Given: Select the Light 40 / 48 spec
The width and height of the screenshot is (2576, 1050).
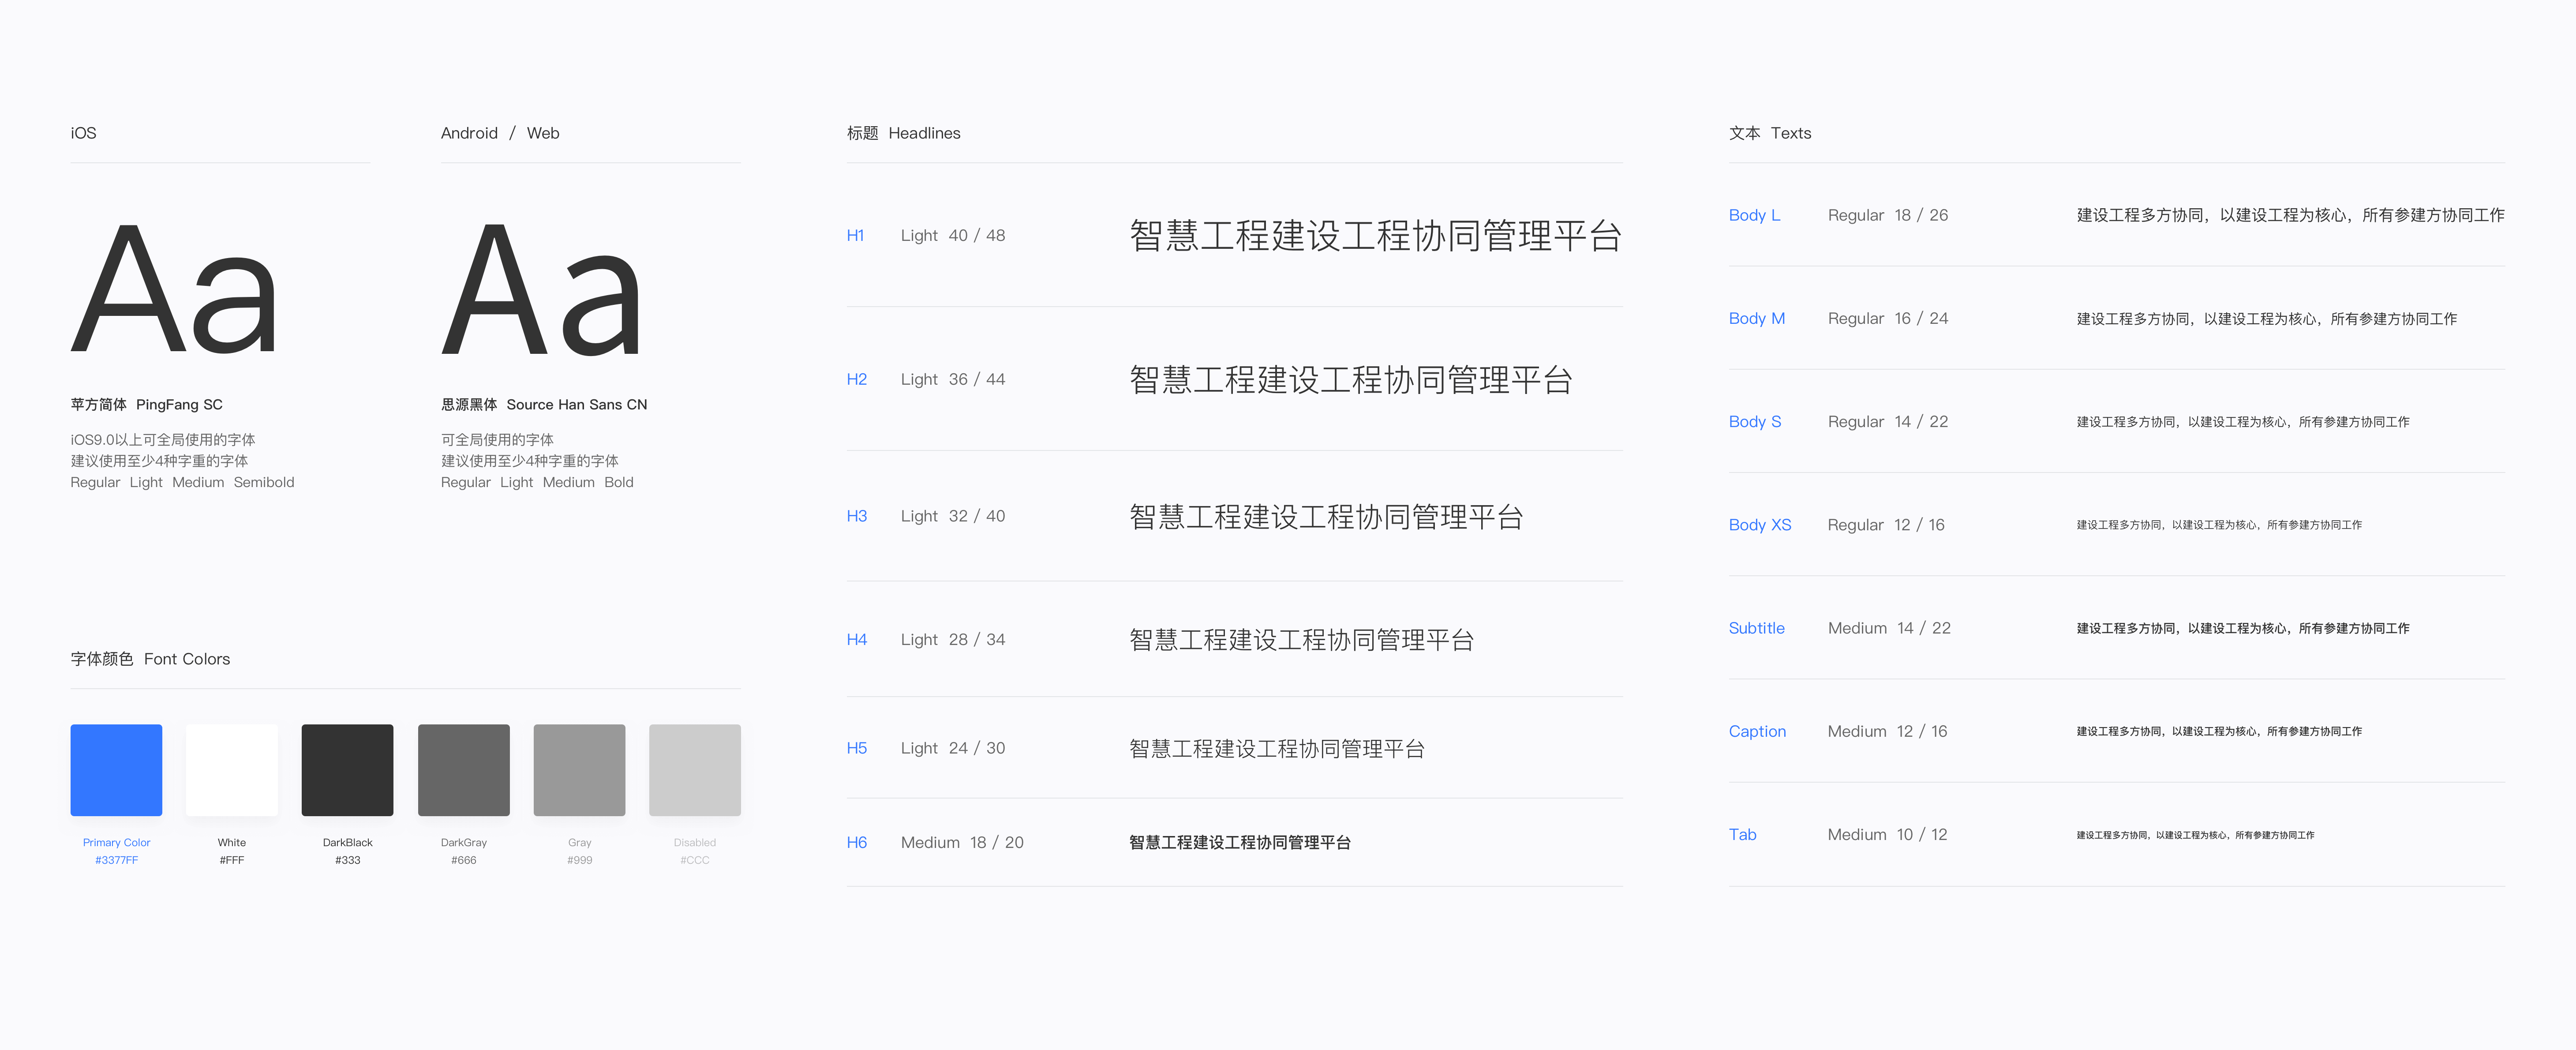Looking at the screenshot, I should (x=953, y=236).
